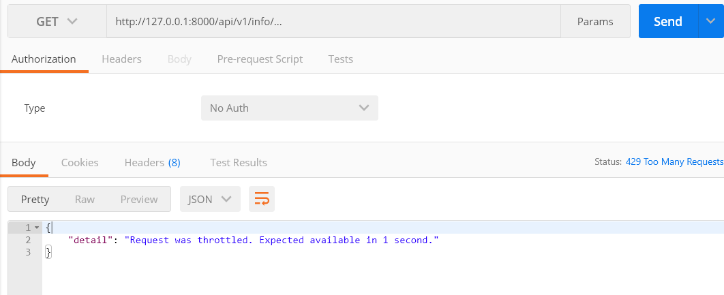The image size is (724, 295).
Task: Select the Pre-request Script tab
Action: tap(260, 59)
